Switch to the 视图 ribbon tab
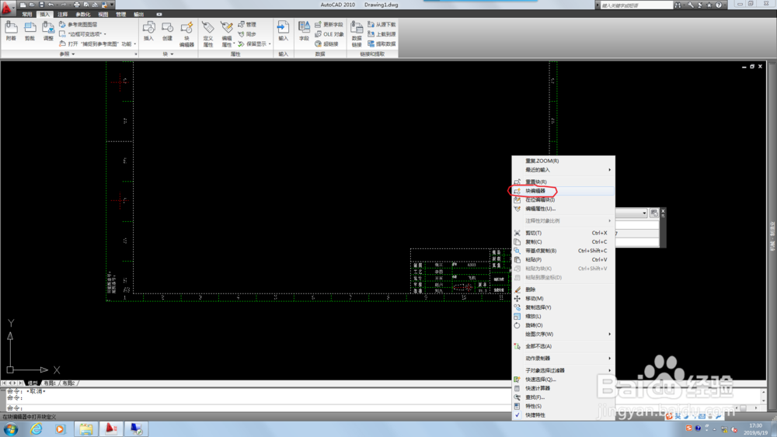This screenshot has height=437, width=777. coord(103,14)
